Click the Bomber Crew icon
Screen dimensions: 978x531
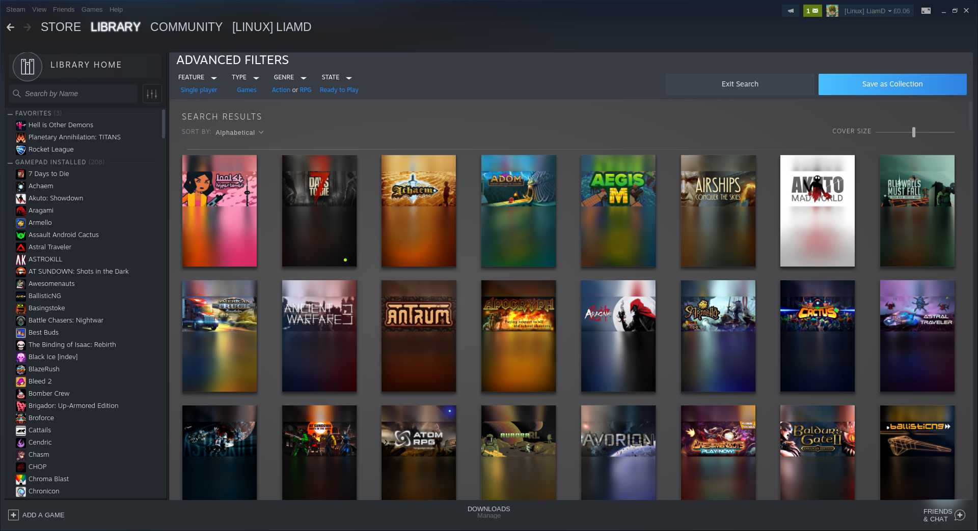pos(21,394)
